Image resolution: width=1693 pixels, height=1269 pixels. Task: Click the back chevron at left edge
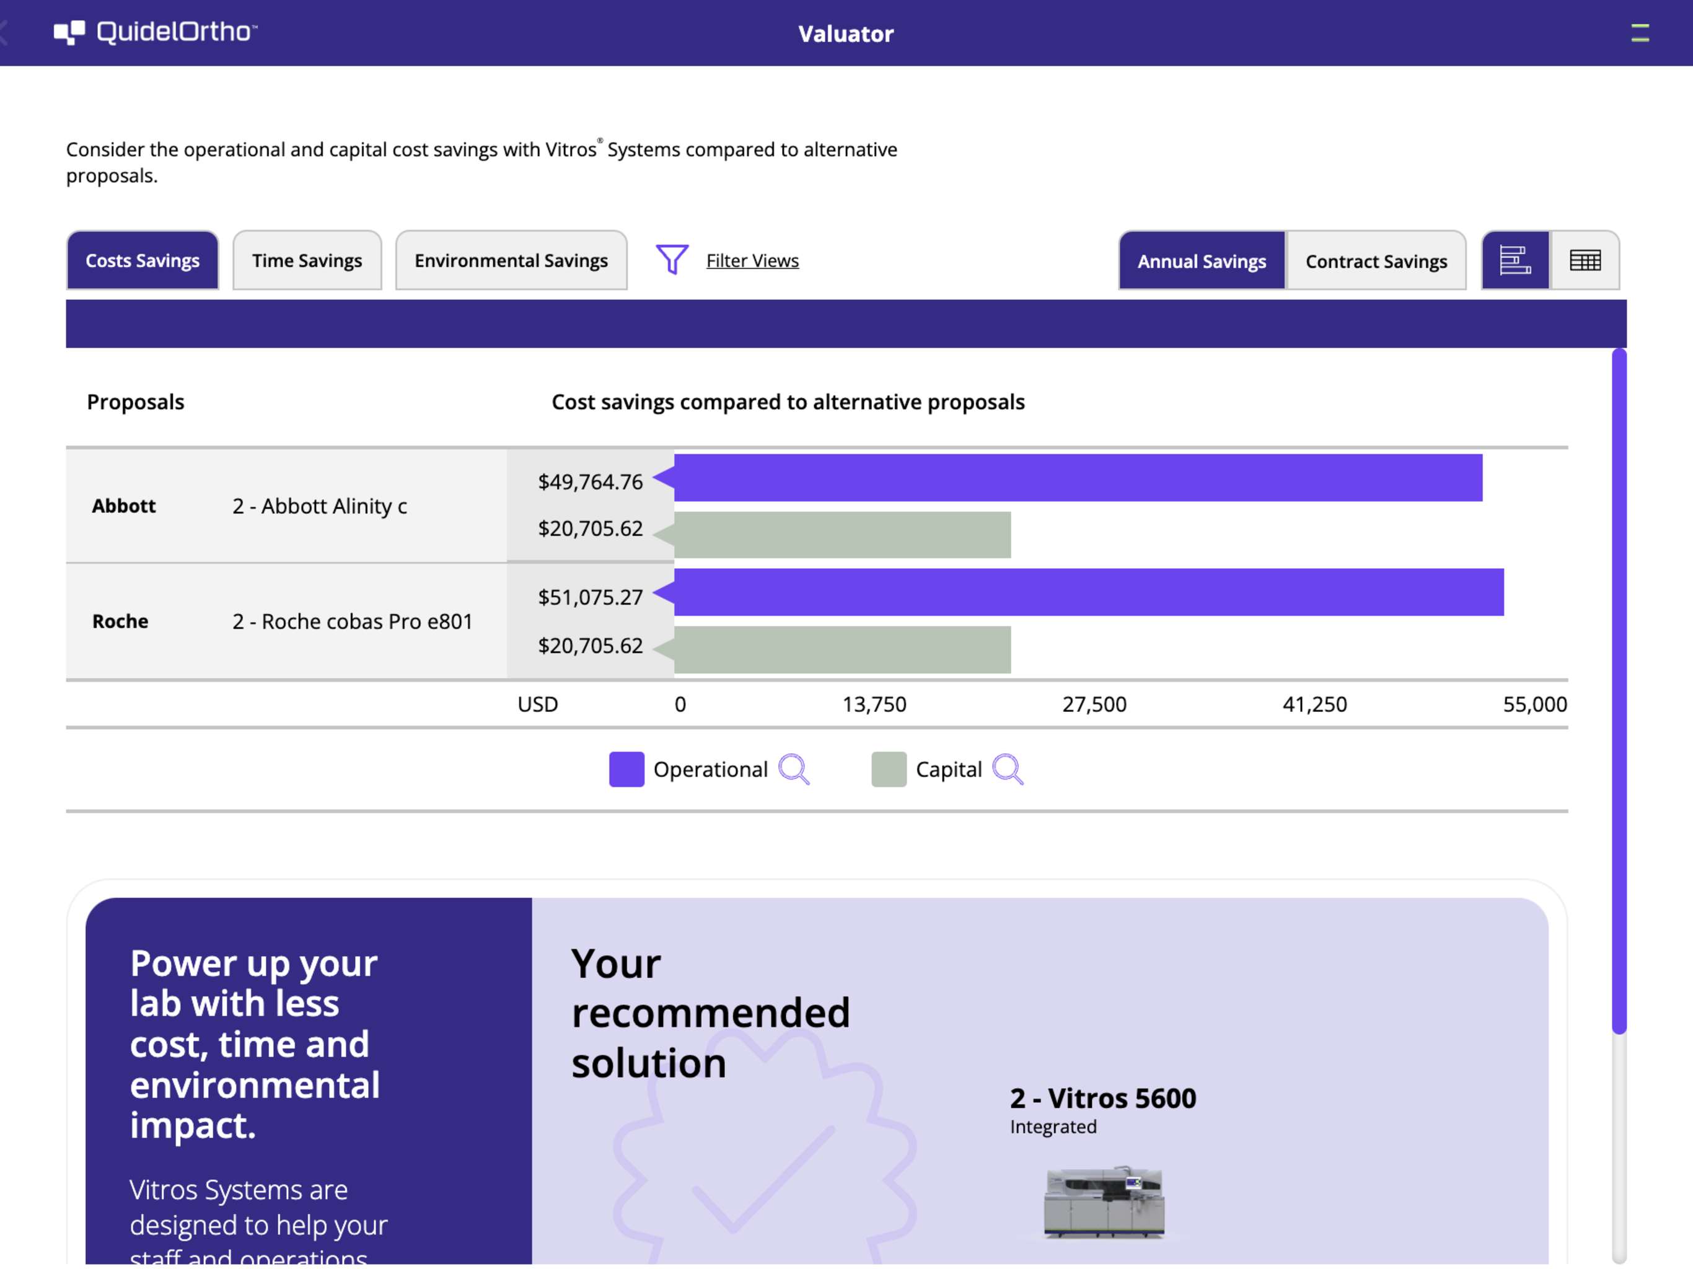point(3,33)
